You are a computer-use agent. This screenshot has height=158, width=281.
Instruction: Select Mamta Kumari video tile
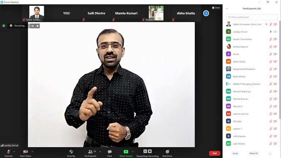click(126, 13)
